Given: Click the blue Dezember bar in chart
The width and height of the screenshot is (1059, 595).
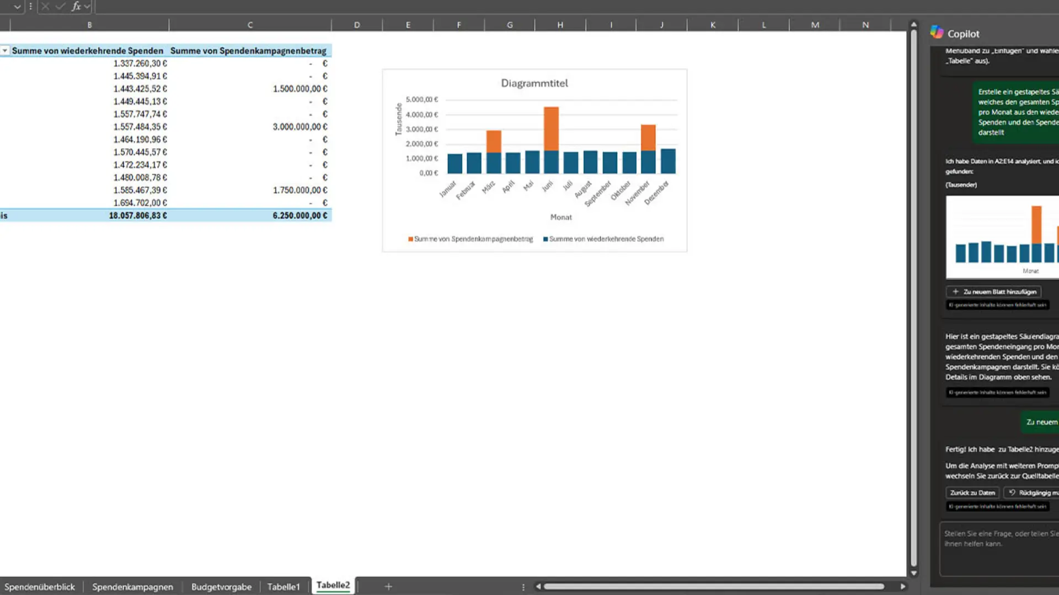Looking at the screenshot, I should pos(668,161).
